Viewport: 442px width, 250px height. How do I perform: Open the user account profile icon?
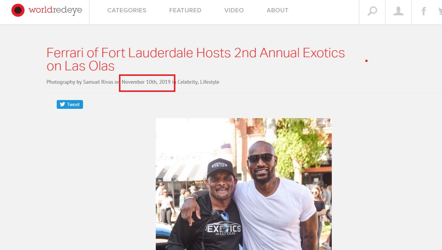[398, 11]
